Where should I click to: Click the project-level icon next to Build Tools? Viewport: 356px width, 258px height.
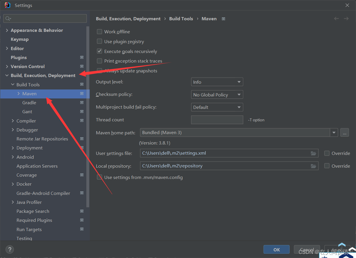pyautogui.click(x=82, y=85)
